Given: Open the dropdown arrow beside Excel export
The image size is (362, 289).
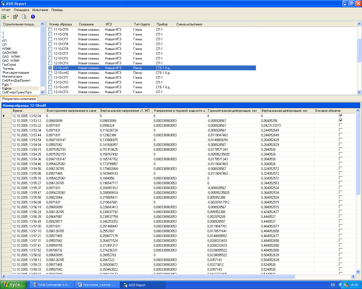Looking at the screenshot, I should (x=8, y=17).
